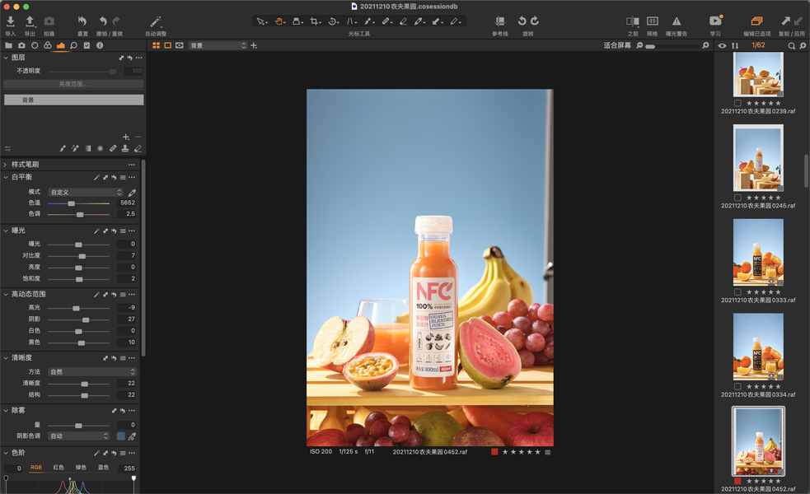Select the Loupe cursor tool
Image resolution: width=810 pixels, height=494 pixels.
(x=297, y=21)
